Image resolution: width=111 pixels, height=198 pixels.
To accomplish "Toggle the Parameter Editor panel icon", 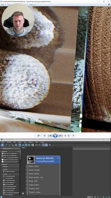I will (x=46, y=145).
